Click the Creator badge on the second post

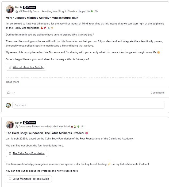tap(30, 123)
